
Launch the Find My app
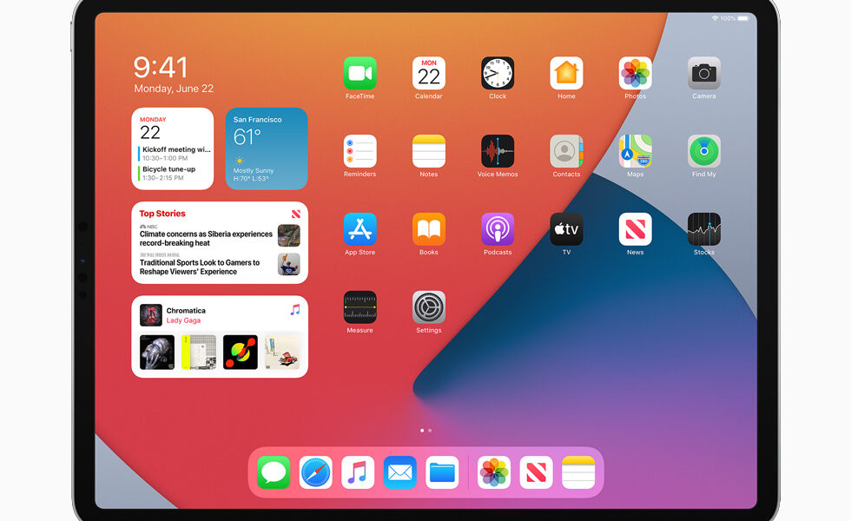click(x=704, y=151)
